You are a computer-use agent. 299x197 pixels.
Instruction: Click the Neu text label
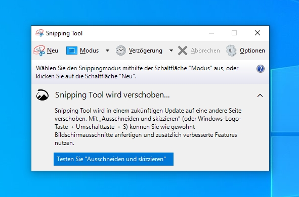pyautogui.click(x=53, y=51)
